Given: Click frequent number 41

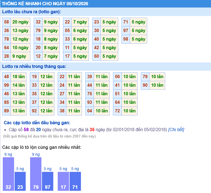Looking at the screenshot, I should [x=117, y=85].
